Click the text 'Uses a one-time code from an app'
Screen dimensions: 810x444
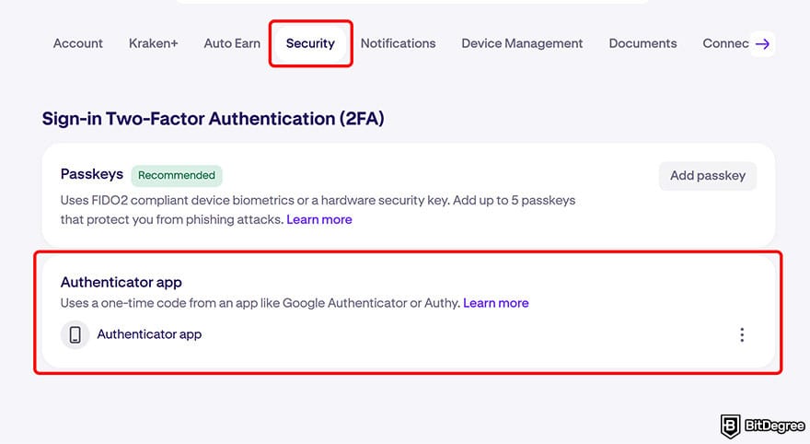coord(159,303)
